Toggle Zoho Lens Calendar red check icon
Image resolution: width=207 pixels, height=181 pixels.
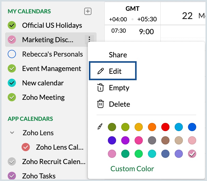click(26, 147)
